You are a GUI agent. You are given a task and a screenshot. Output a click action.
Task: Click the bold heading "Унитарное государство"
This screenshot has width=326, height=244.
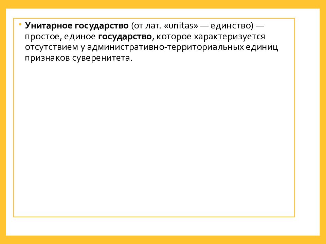77,26
